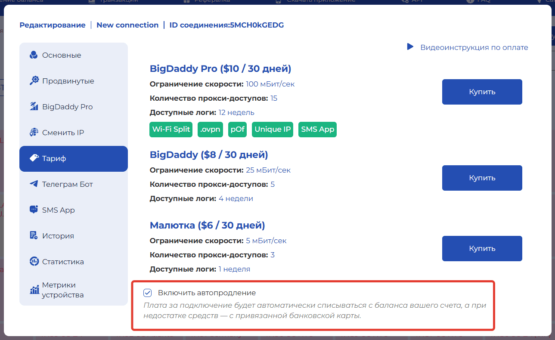Open the SMS App sidebar tab
The image size is (555, 340).
[74, 210]
